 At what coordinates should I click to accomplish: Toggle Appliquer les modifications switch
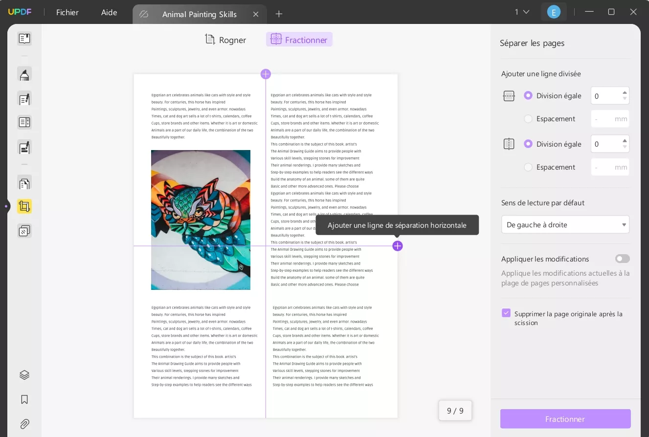pyautogui.click(x=623, y=259)
